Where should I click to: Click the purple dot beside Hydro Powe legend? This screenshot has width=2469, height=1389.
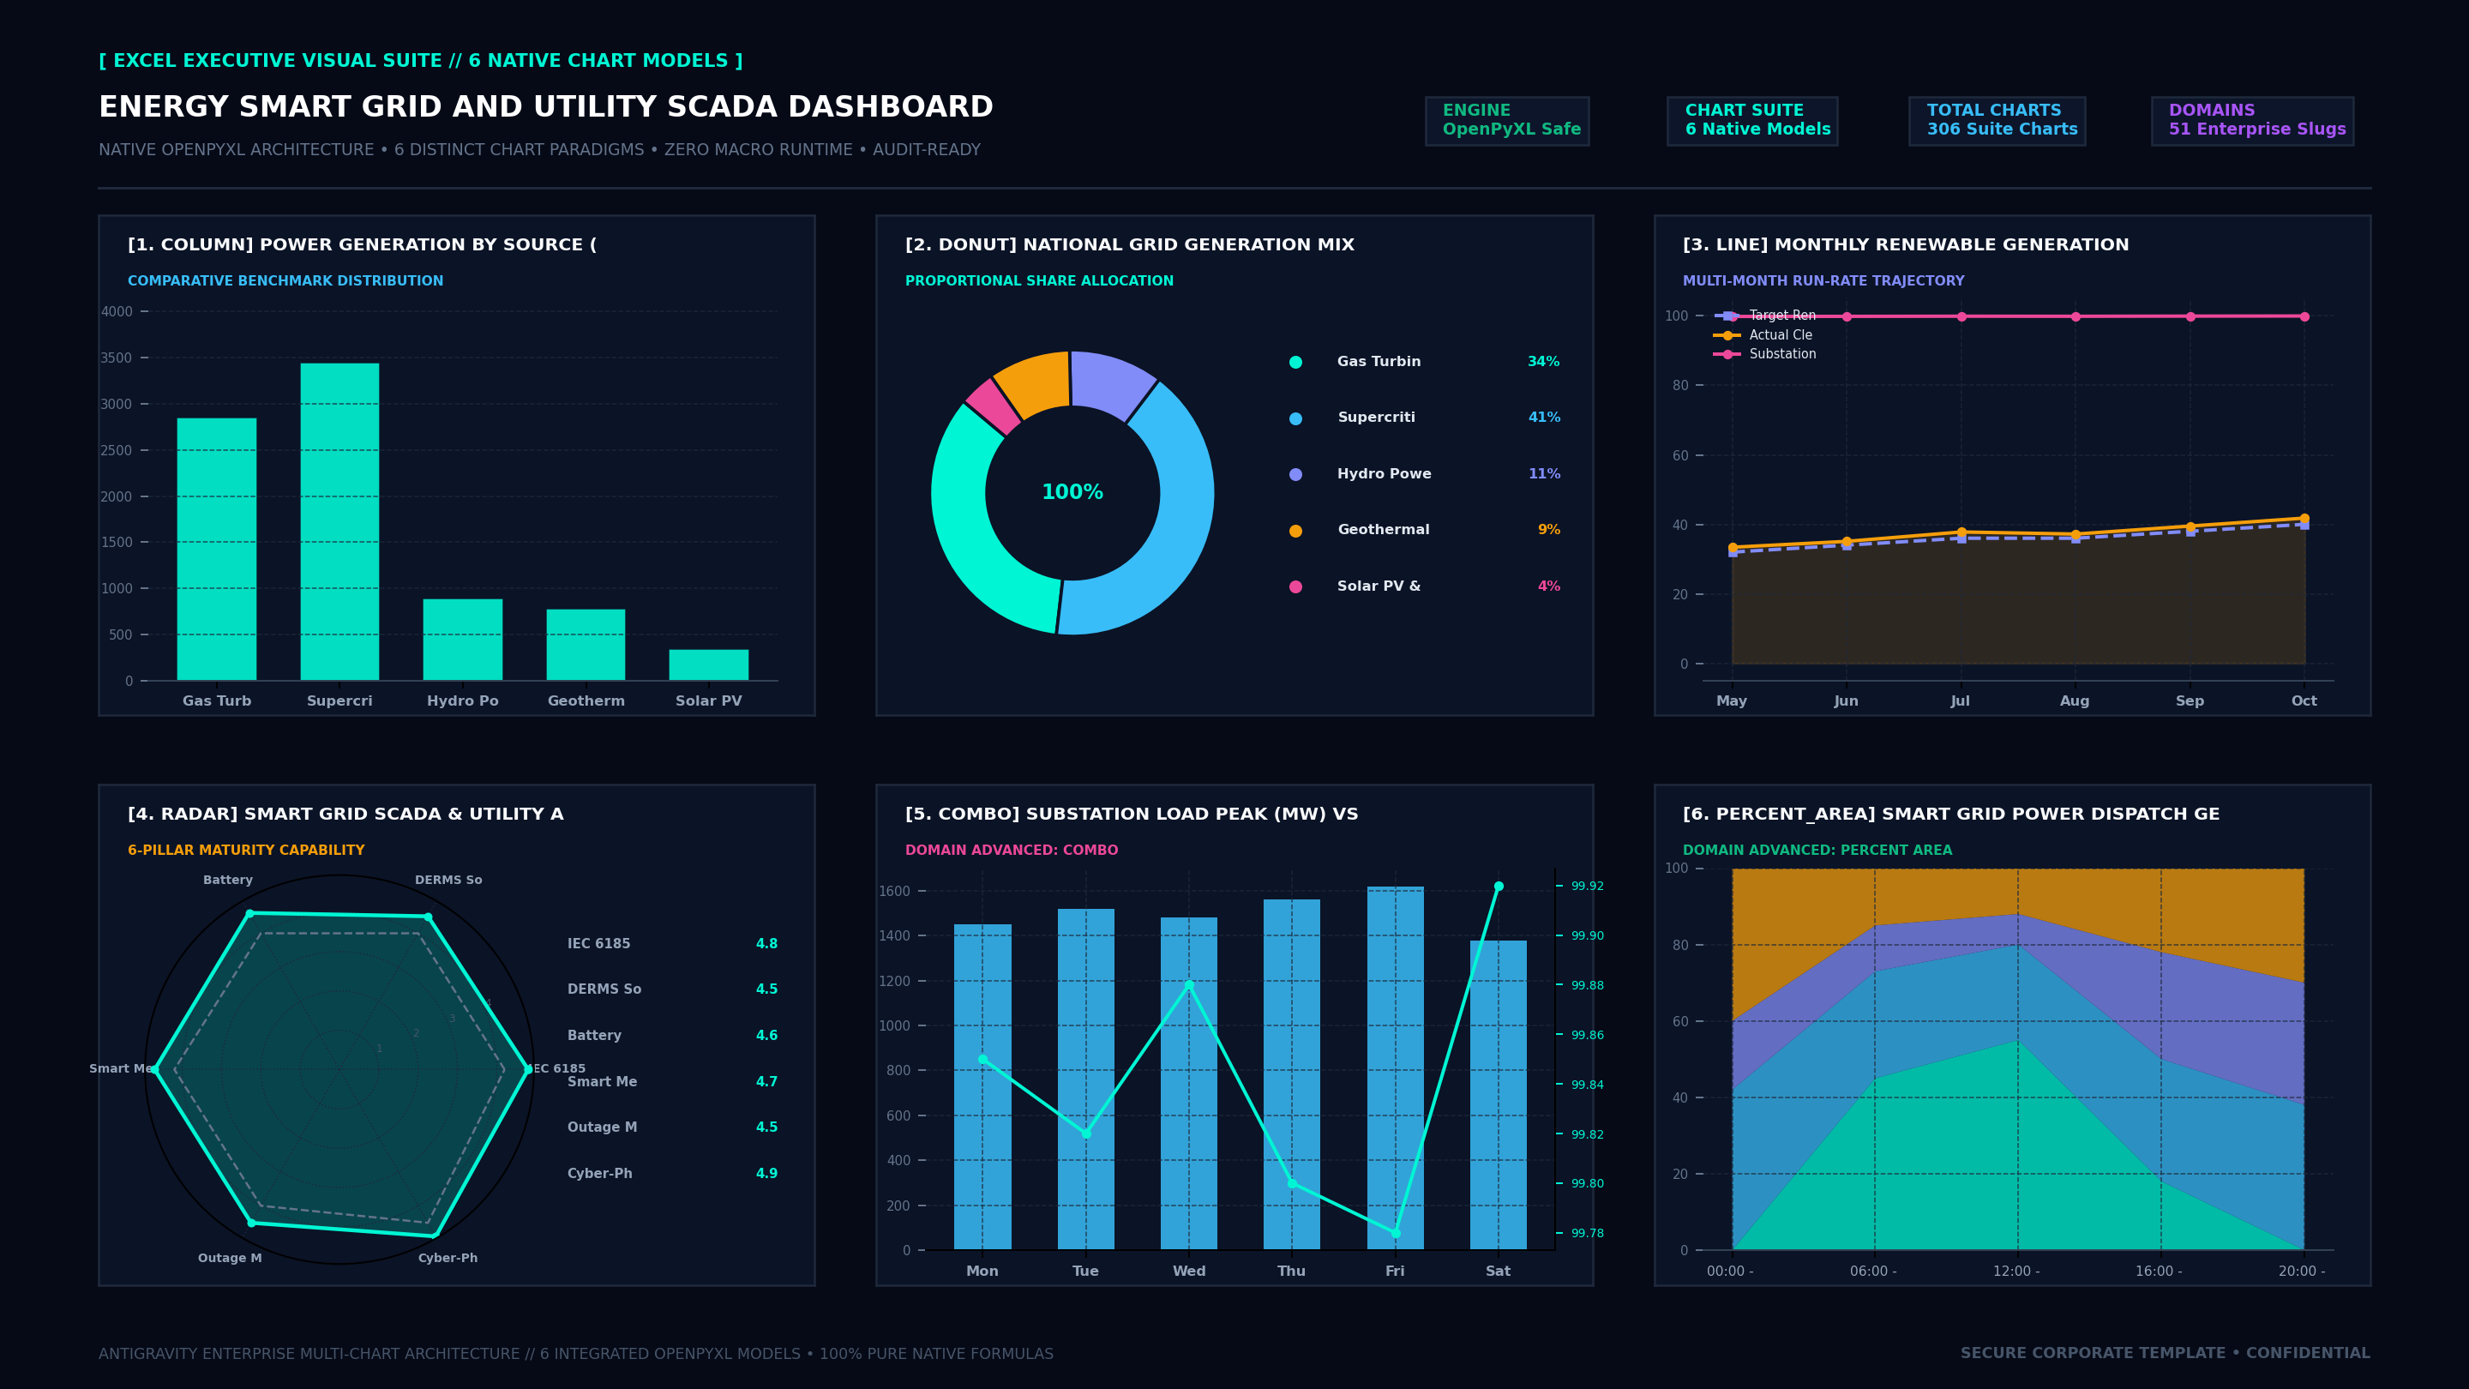(x=1296, y=474)
